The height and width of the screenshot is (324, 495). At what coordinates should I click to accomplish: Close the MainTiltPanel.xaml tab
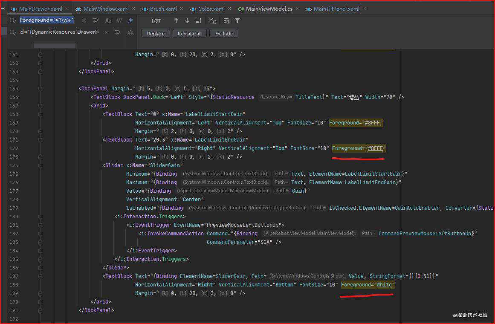[364, 9]
